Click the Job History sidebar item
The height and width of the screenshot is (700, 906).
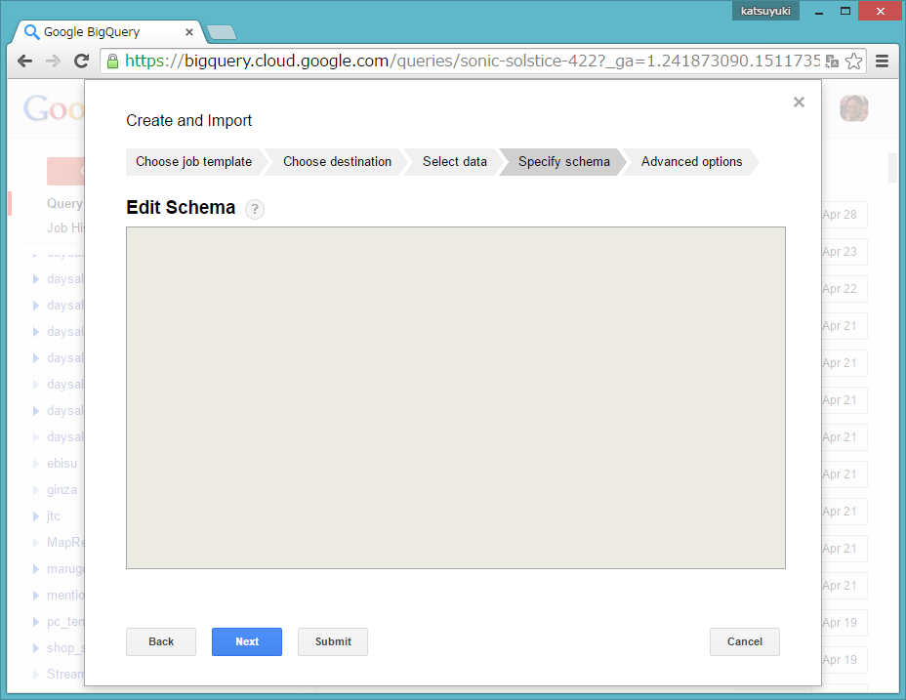[x=65, y=228]
